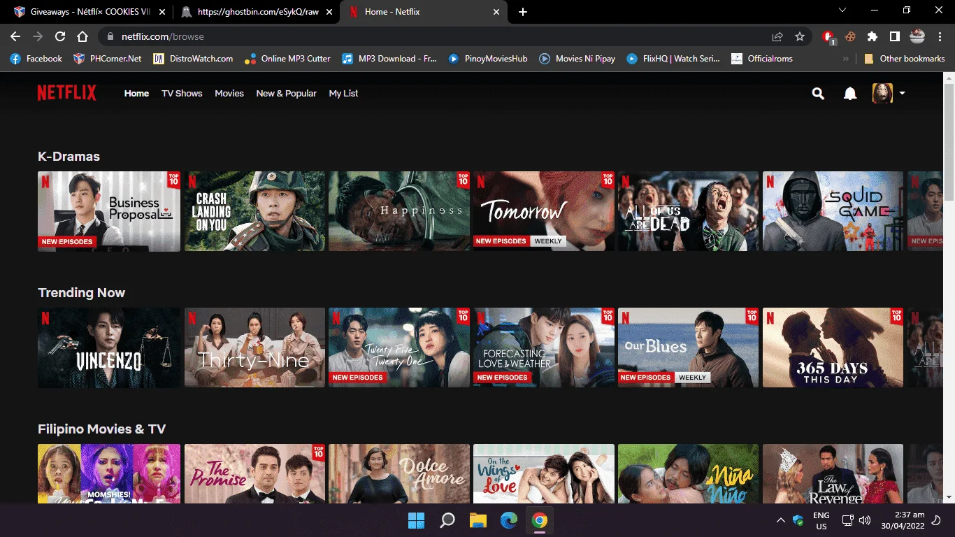
Task: Click the Netflix logo
Action: pyautogui.click(x=67, y=93)
